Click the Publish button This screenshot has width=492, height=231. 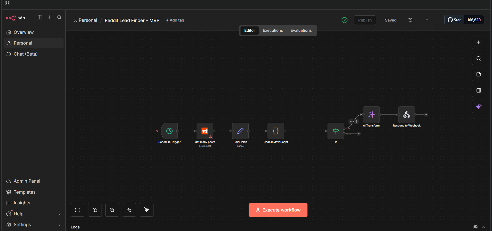point(365,20)
